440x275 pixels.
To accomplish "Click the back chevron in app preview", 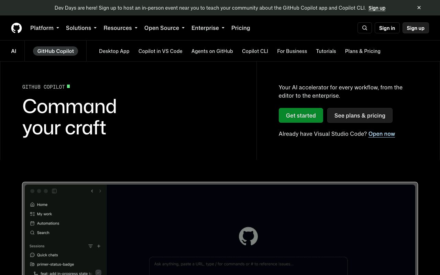I will click(92, 191).
